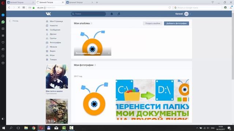This screenshot has width=234, height=131.
Task: Switch to third Евгений Петров tab
Action: coord(80,3)
